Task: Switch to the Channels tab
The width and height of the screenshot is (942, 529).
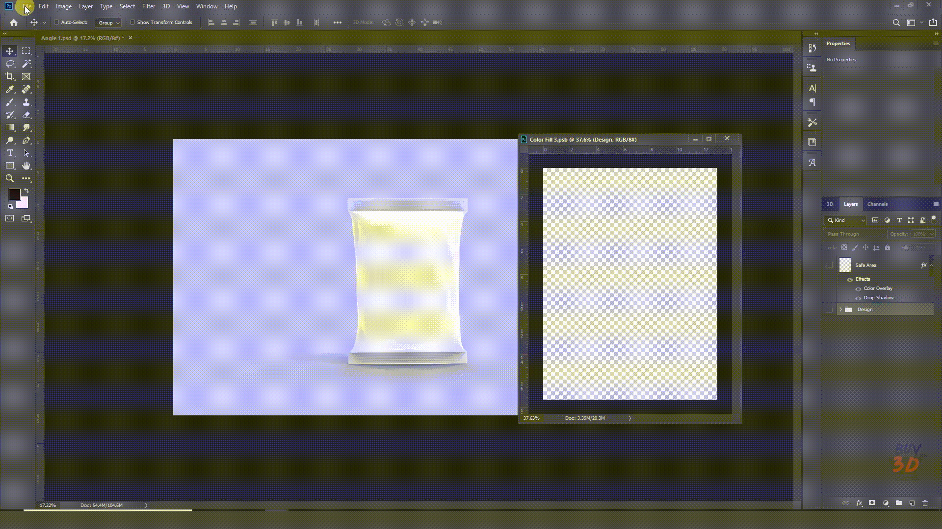Action: pyautogui.click(x=877, y=204)
